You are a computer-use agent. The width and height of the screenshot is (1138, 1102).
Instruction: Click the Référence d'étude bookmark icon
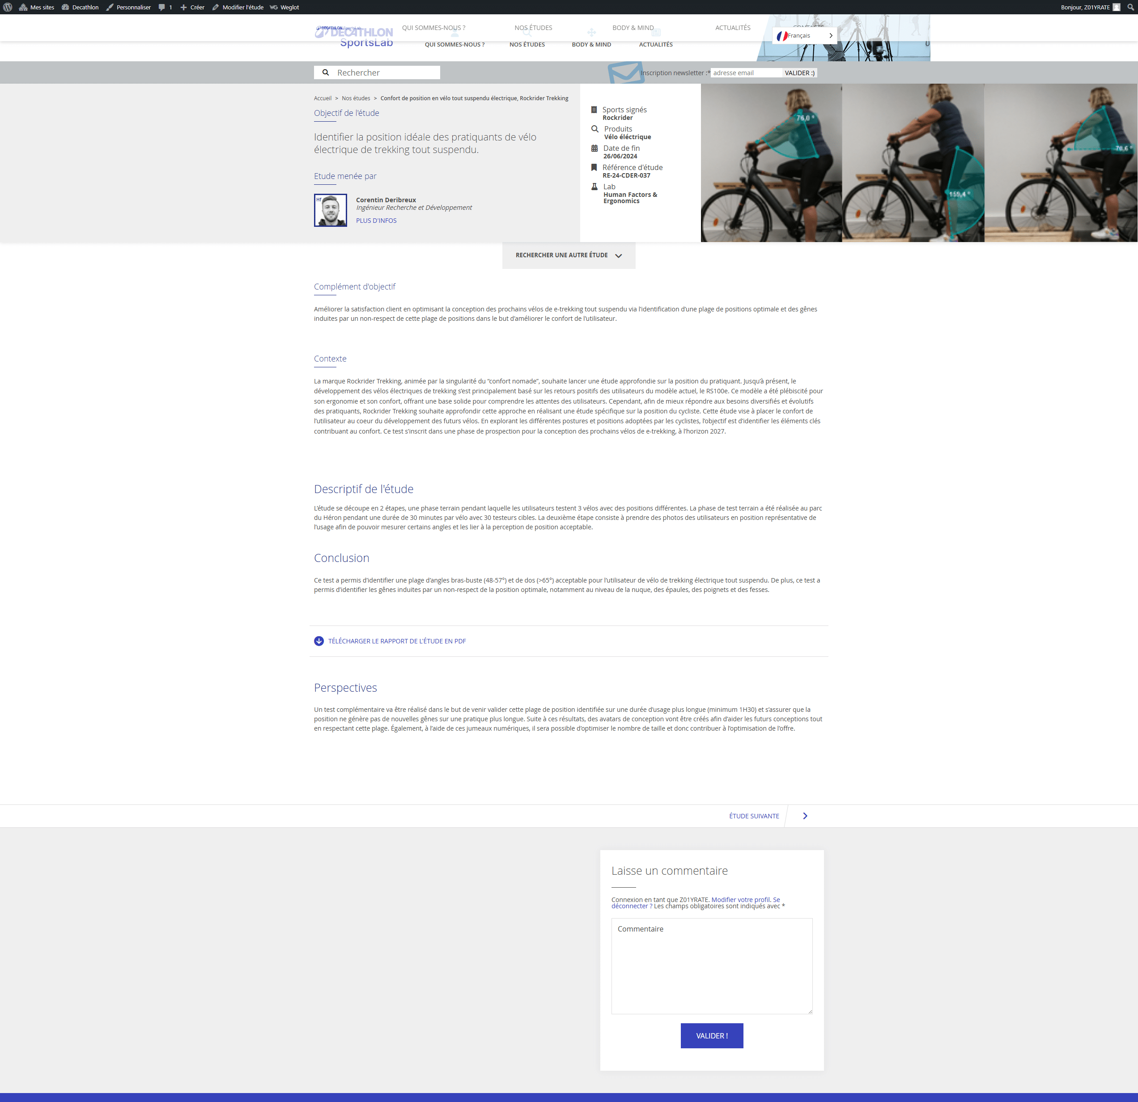tap(594, 167)
